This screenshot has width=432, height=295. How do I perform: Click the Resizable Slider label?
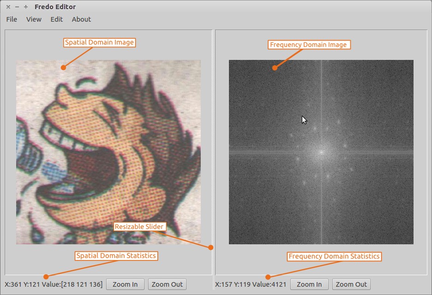[x=139, y=226]
